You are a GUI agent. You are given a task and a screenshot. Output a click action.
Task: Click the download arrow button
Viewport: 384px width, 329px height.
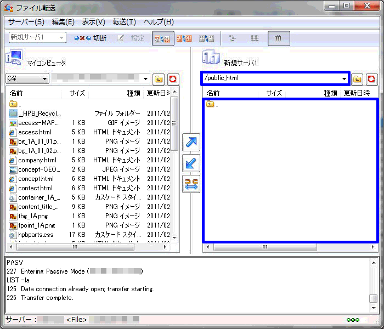coord(191,163)
